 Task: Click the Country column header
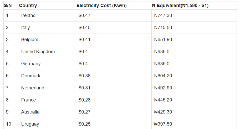click(x=28, y=6)
